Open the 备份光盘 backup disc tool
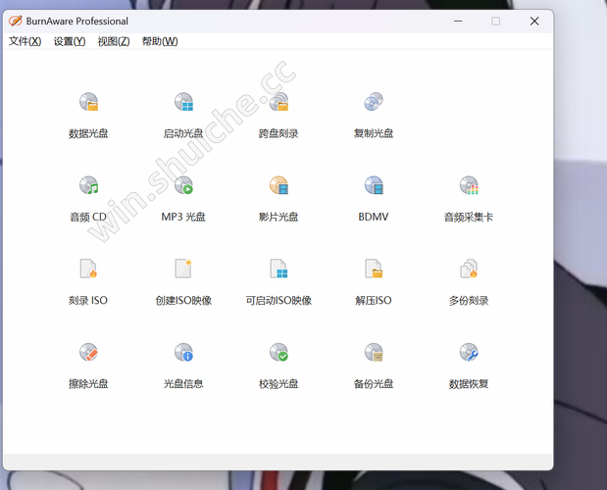Image resolution: width=607 pixels, height=490 pixels. [374, 366]
